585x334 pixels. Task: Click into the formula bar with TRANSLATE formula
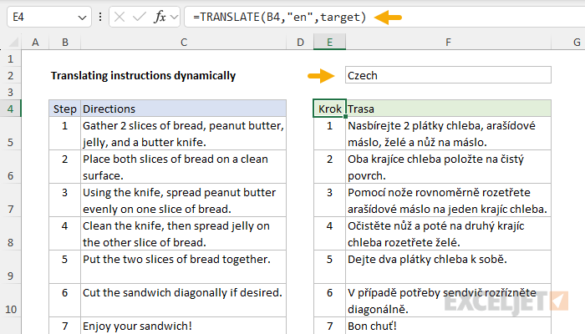point(384,18)
